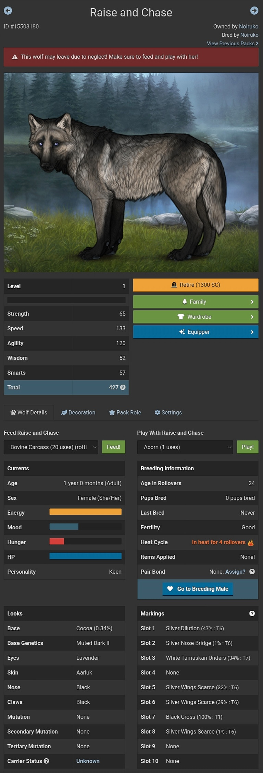The image size is (263, 773).
Task: Click the help icon next to Total stats
Action: pyautogui.click(x=123, y=387)
